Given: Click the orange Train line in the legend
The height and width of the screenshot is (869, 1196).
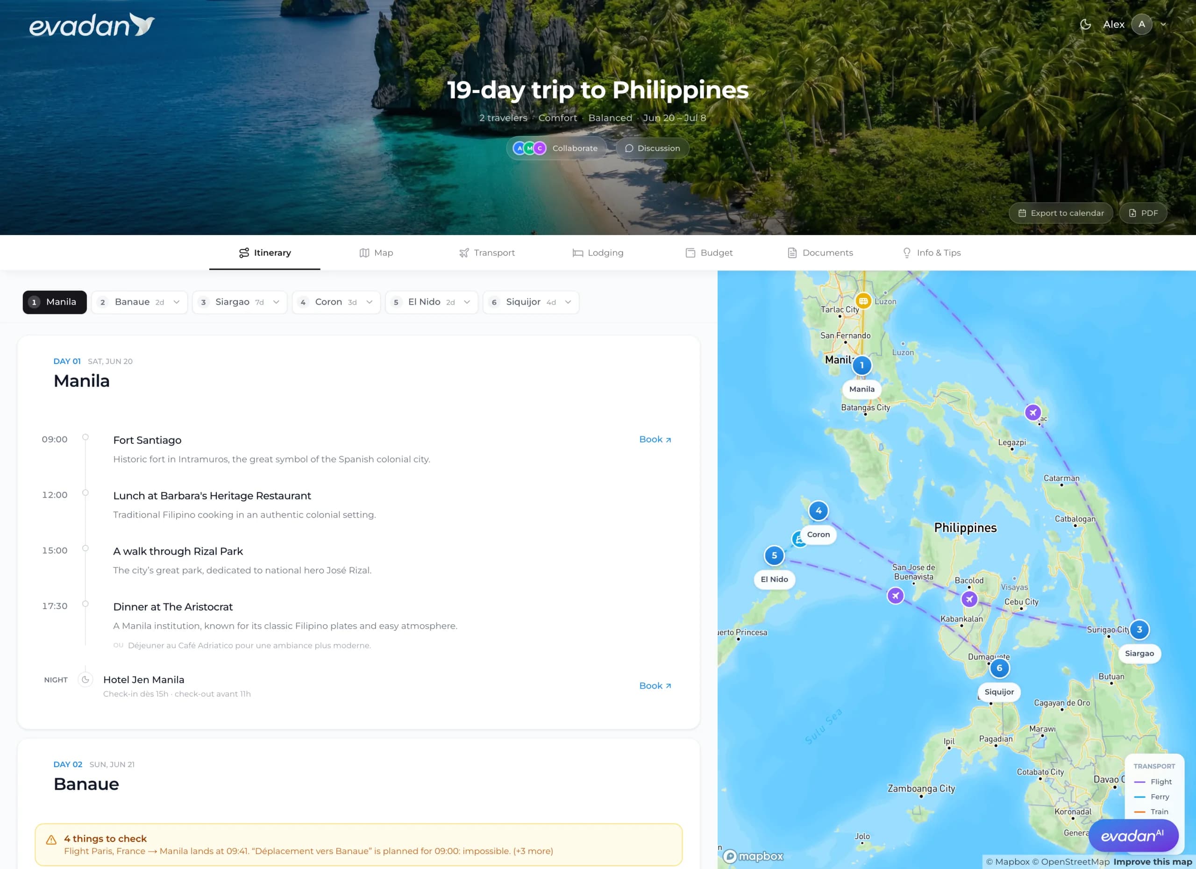Looking at the screenshot, I should click(1139, 812).
